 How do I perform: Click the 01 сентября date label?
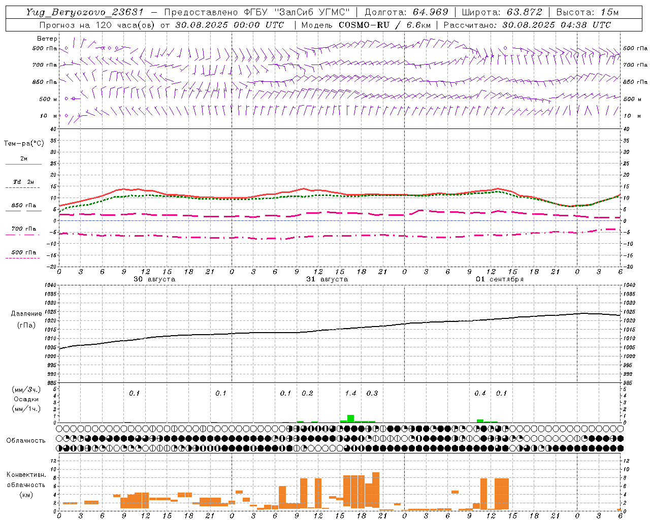(500, 279)
